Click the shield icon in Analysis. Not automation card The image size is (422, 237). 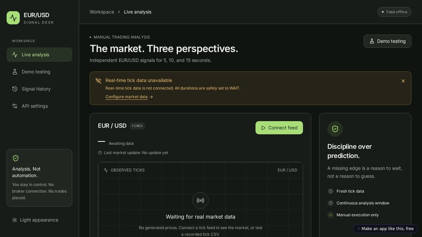[15, 158]
